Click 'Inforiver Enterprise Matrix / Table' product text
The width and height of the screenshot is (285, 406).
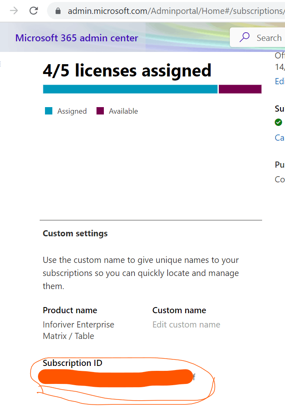click(79, 330)
